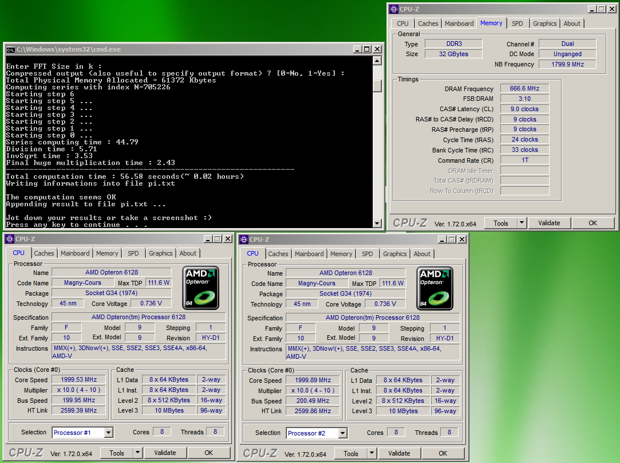Open Tools dropdown arrow in Memory window
This screenshot has height=463, width=620.
(x=522, y=223)
